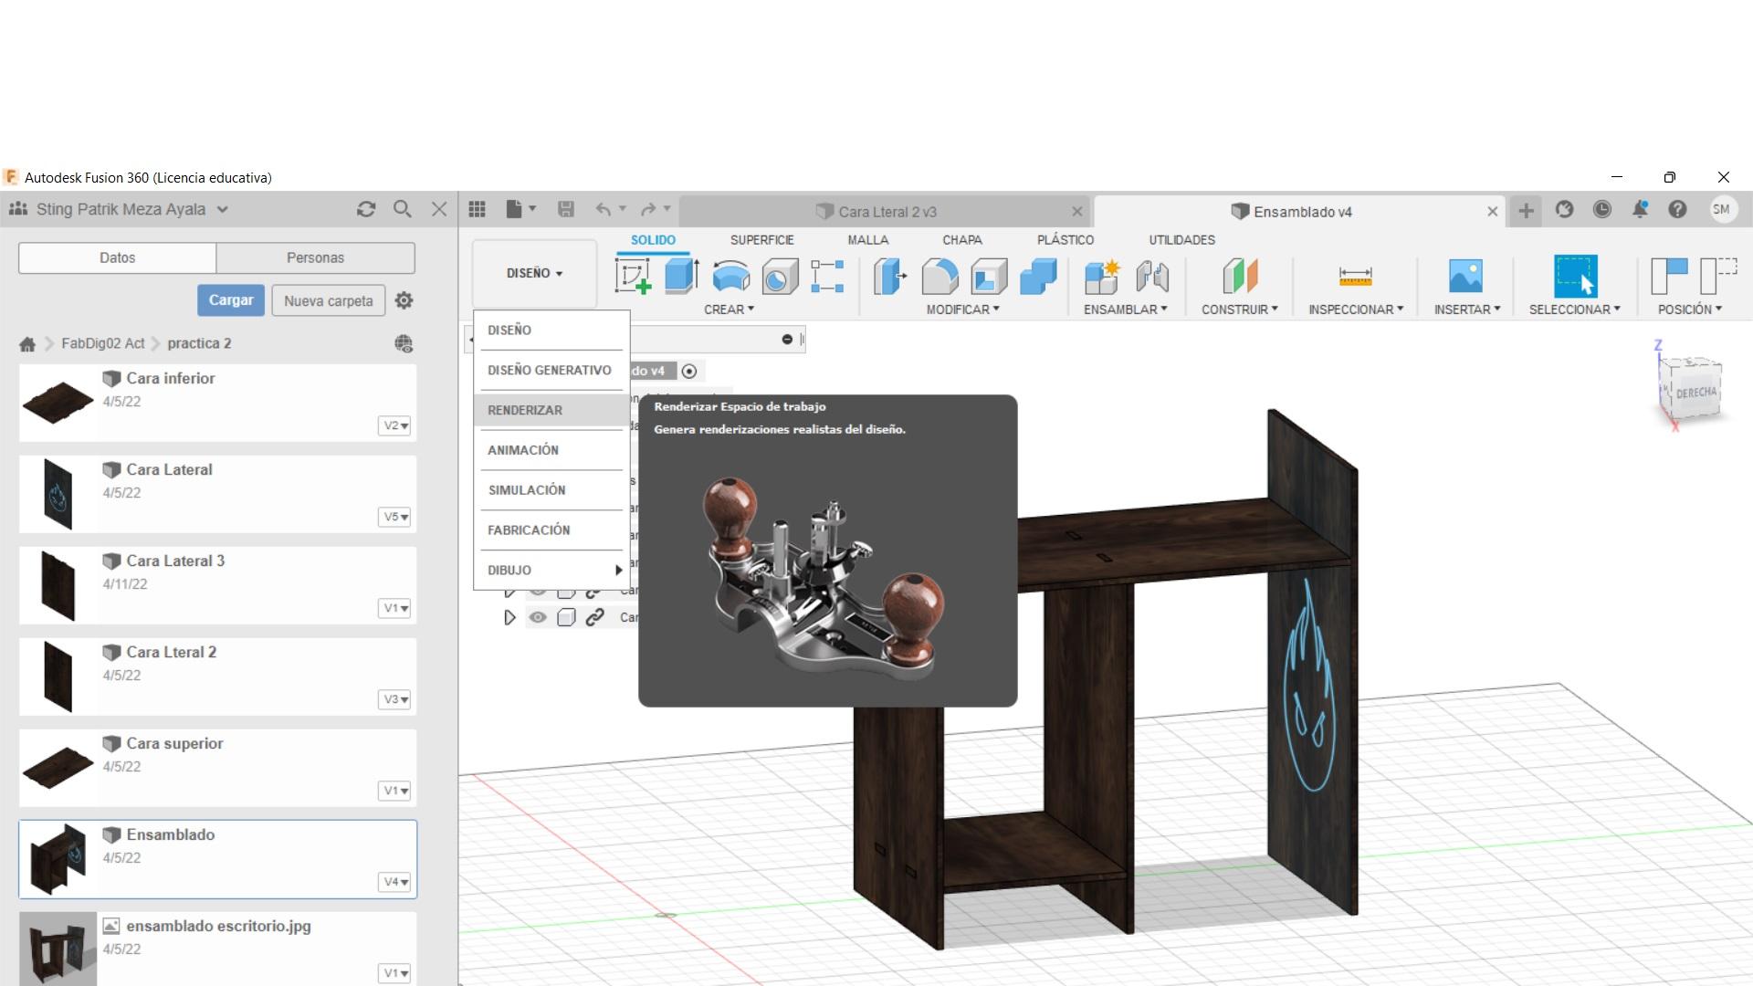1753x986 pixels.
Task: Open the Insert image tool
Action: click(1465, 277)
